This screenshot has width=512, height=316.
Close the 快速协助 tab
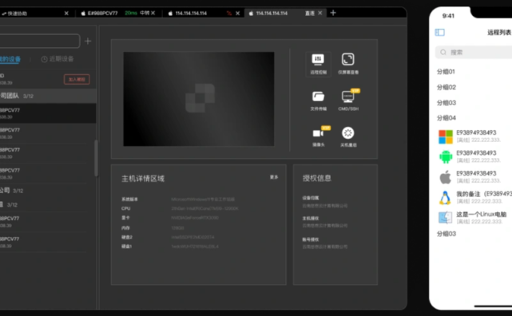pos(66,13)
